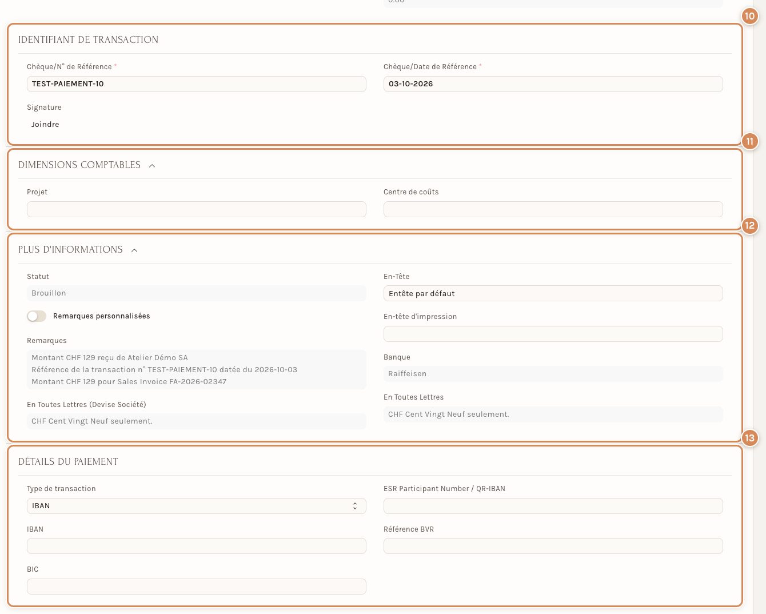Screen dimensions: 766x614
Task: Click the Banque value Raiffeisen
Action: point(553,374)
